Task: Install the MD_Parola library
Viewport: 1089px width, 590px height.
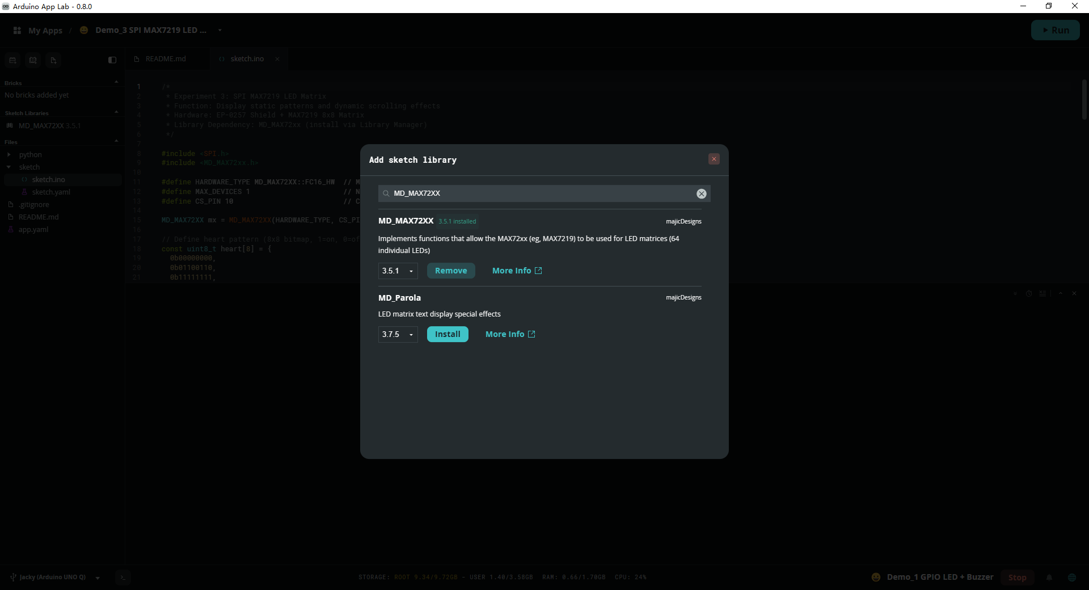Action: pos(448,334)
